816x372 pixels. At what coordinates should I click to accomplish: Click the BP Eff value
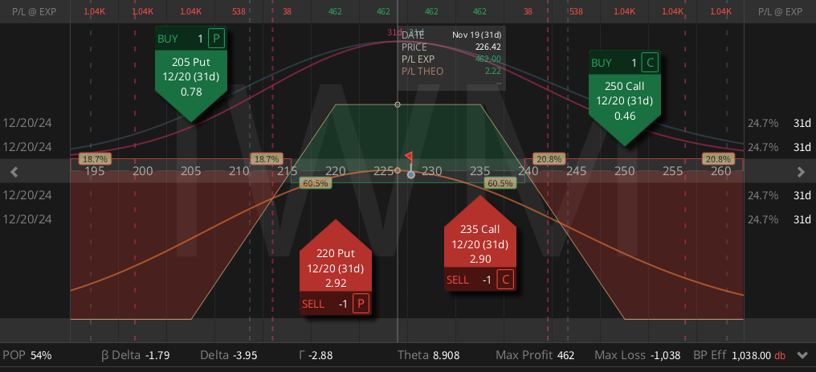coord(750,356)
